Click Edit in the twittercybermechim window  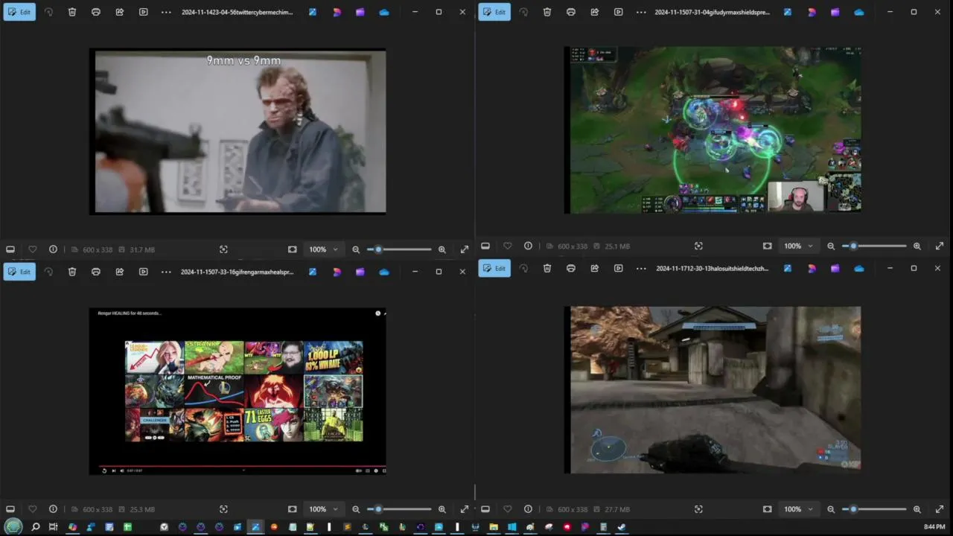tap(19, 12)
